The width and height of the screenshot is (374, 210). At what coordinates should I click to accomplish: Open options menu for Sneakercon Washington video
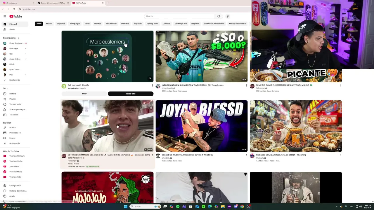pos(246,85)
